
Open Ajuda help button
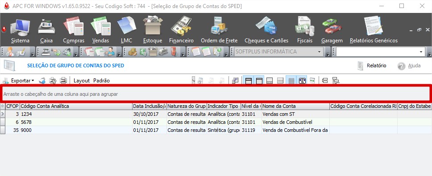point(409,66)
